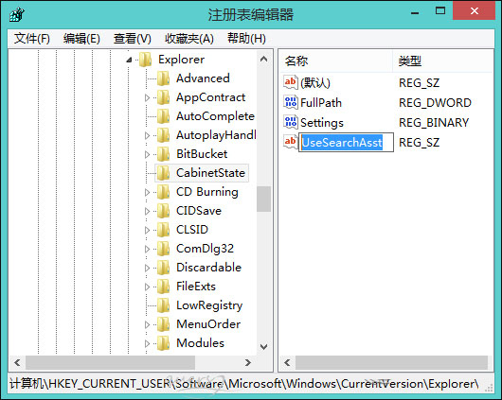The height and width of the screenshot is (400, 502).
Task: Open the 文件(F) menu
Action: (x=32, y=39)
